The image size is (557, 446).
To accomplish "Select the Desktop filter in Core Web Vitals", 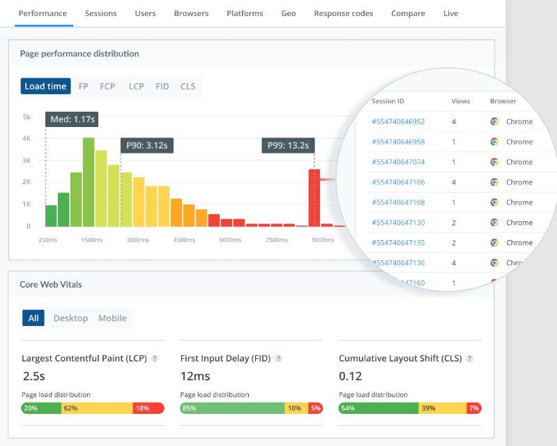I will coord(70,318).
